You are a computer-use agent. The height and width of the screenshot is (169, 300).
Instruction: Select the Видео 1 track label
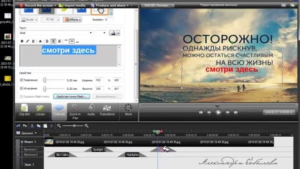[30, 142]
